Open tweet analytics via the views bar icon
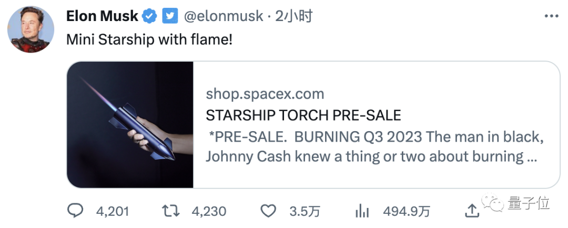Image resolution: width=568 pixels, height=228 pixels. click(x=362, y=211)
